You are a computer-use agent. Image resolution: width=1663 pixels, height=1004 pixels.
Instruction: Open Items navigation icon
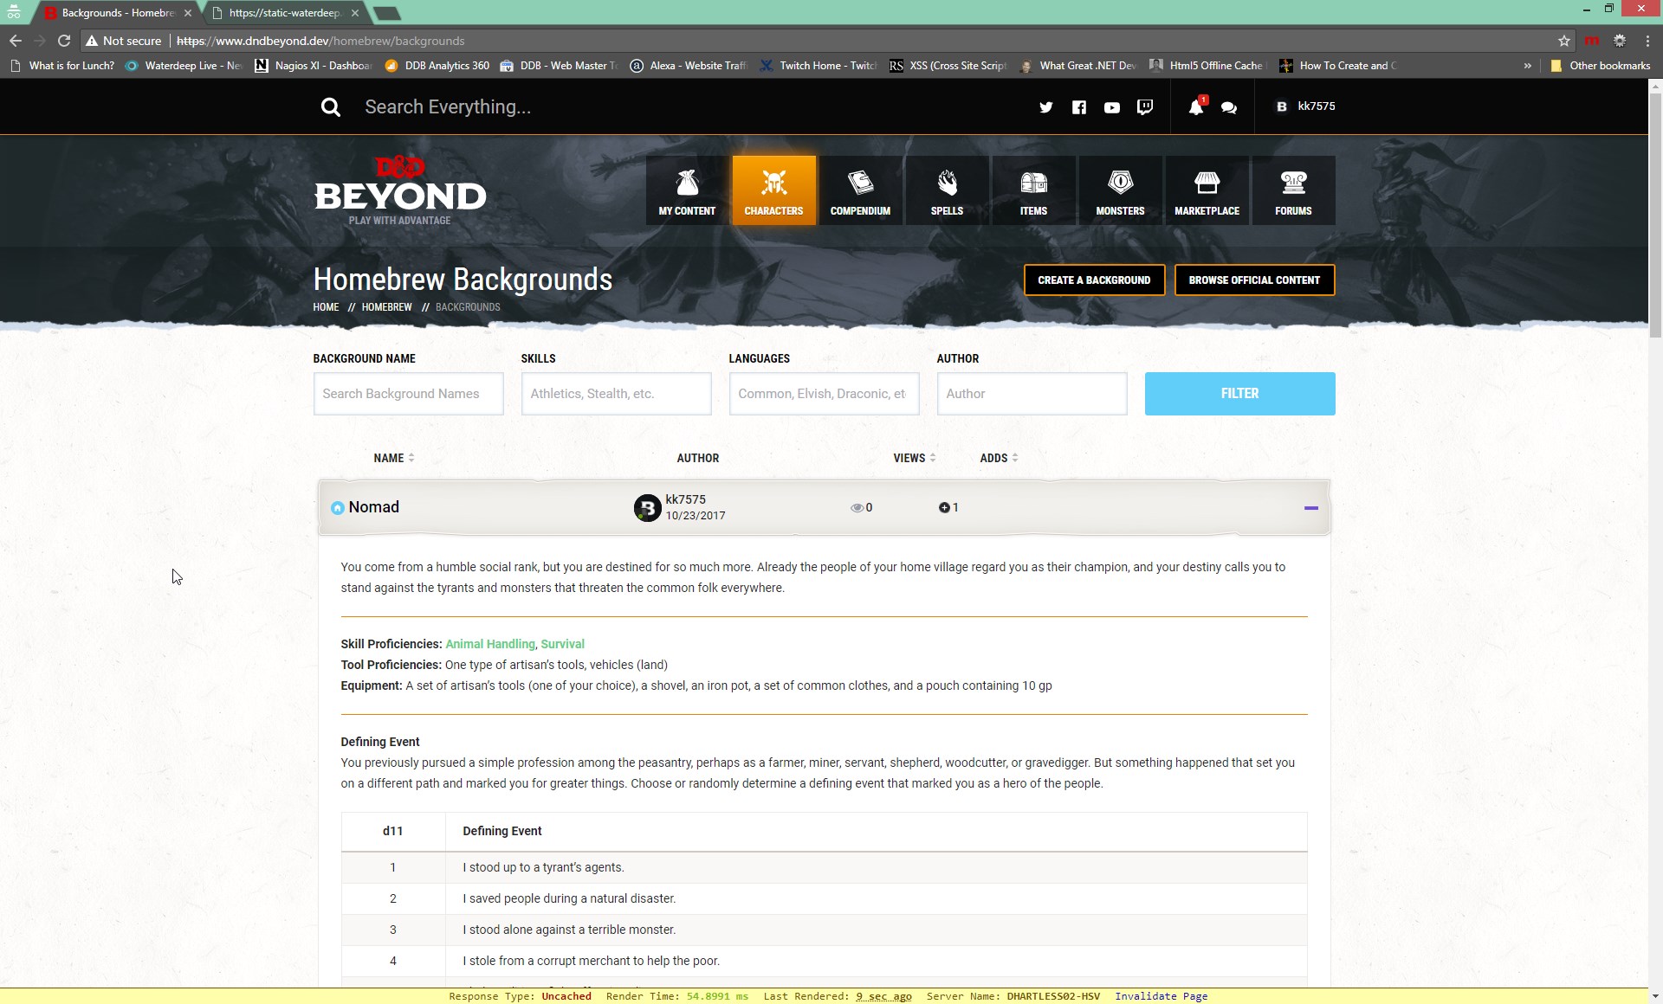[1033, 190]
